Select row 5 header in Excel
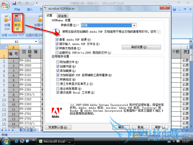 pos(4,76)
